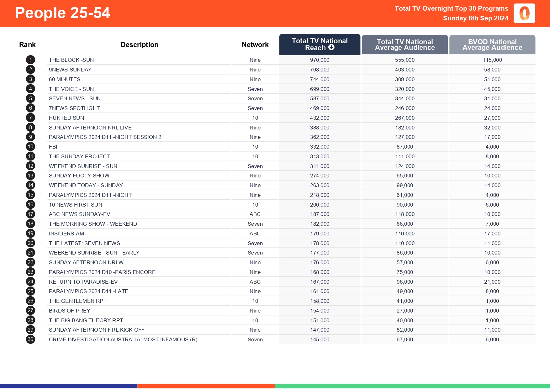Sort by Total TV National Average Audience column
The width and height of the screenshot is (550, 389).
pos(405,45)
